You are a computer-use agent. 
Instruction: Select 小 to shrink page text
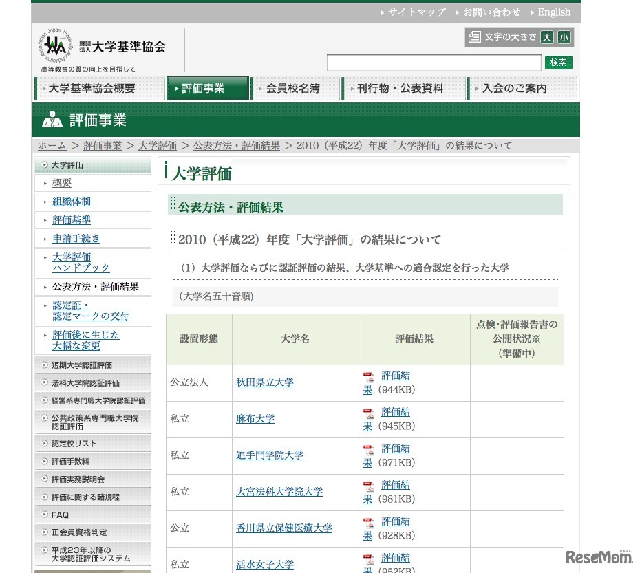(564, 37)
